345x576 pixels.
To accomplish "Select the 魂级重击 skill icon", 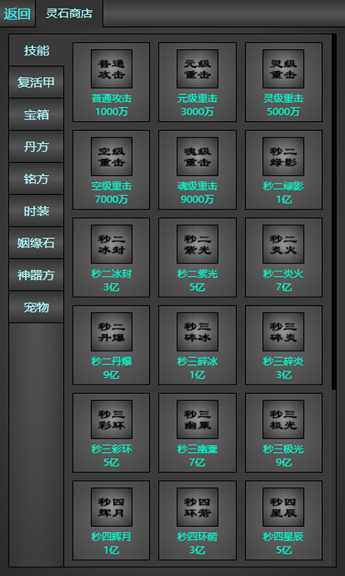I will point(197,156).
